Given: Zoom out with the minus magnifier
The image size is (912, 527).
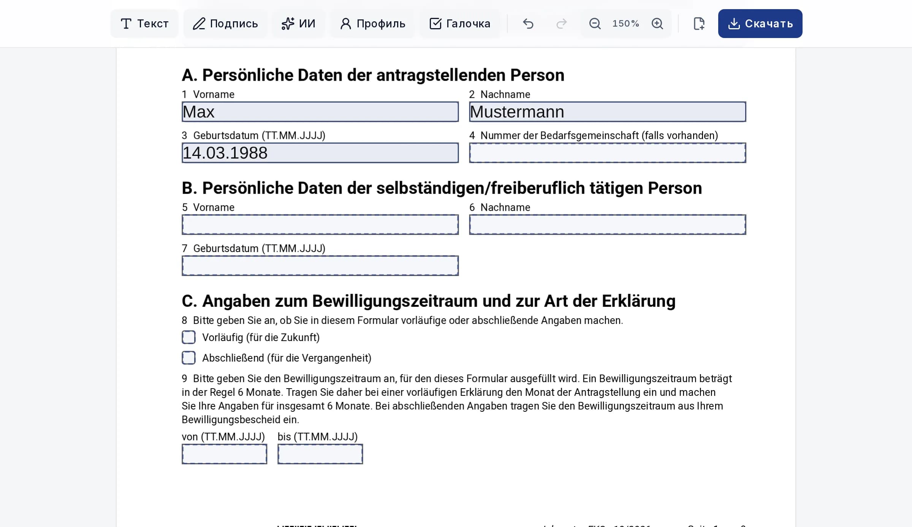Looking at the screenshot, I should (x=595, y=24).
